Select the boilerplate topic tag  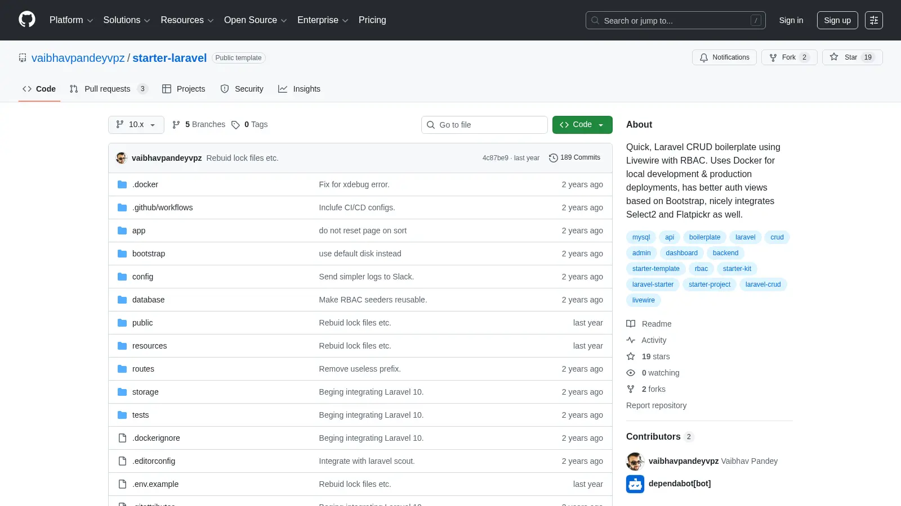pos(704,237)
